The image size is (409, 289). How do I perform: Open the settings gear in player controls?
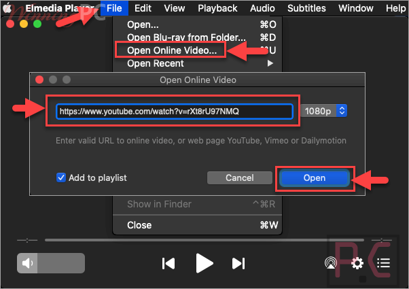point(357,263)
